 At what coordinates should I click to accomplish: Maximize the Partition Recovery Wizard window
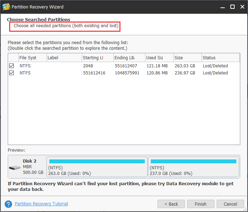tap(232, 7)
